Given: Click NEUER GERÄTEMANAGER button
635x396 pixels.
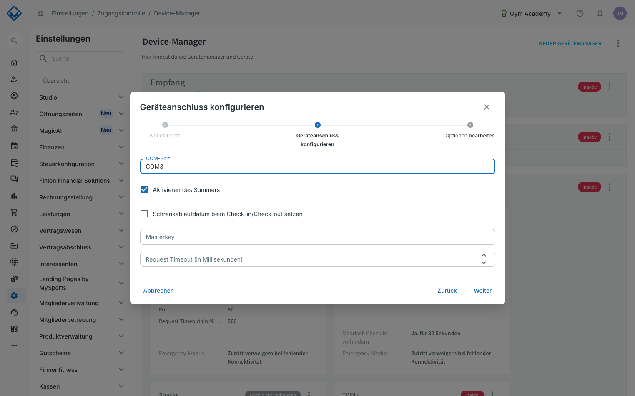Looking at the screenshot, I should (570, 43).
